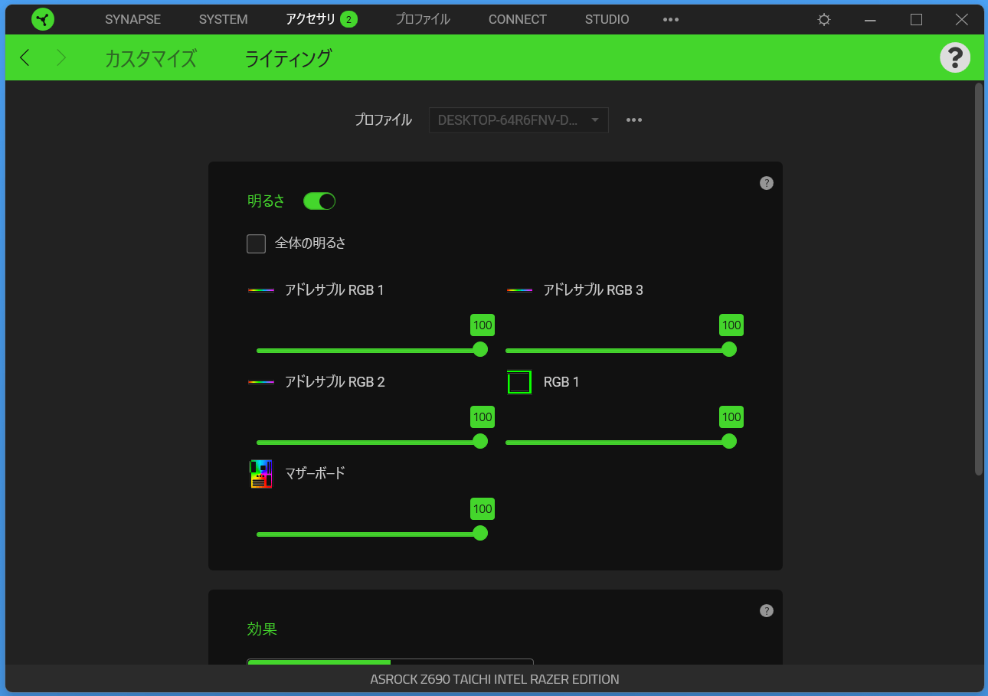
Task: Click the アドレサブル RGB 3 label
Action: click(594, 290)
